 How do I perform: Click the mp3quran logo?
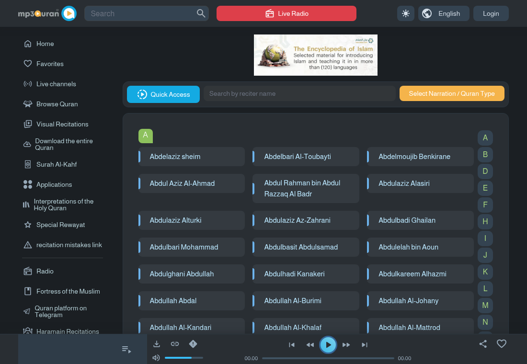pos(47,13)
